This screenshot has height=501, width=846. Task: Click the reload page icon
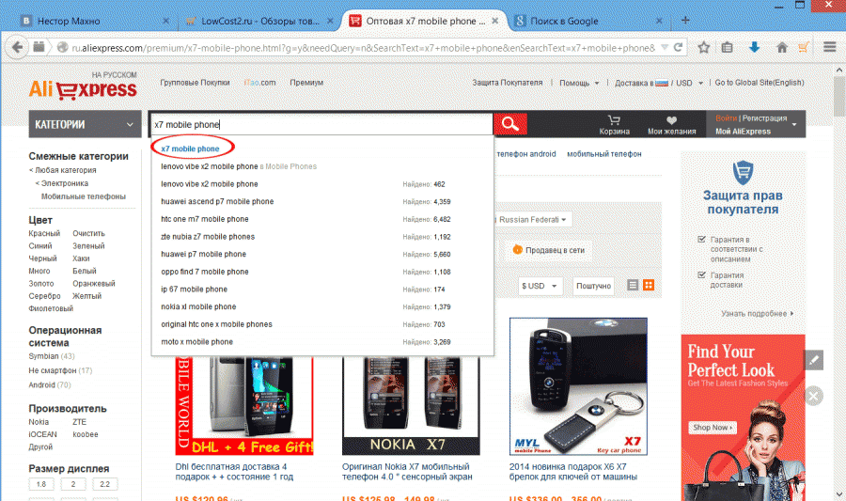click(x=678, y=47)
